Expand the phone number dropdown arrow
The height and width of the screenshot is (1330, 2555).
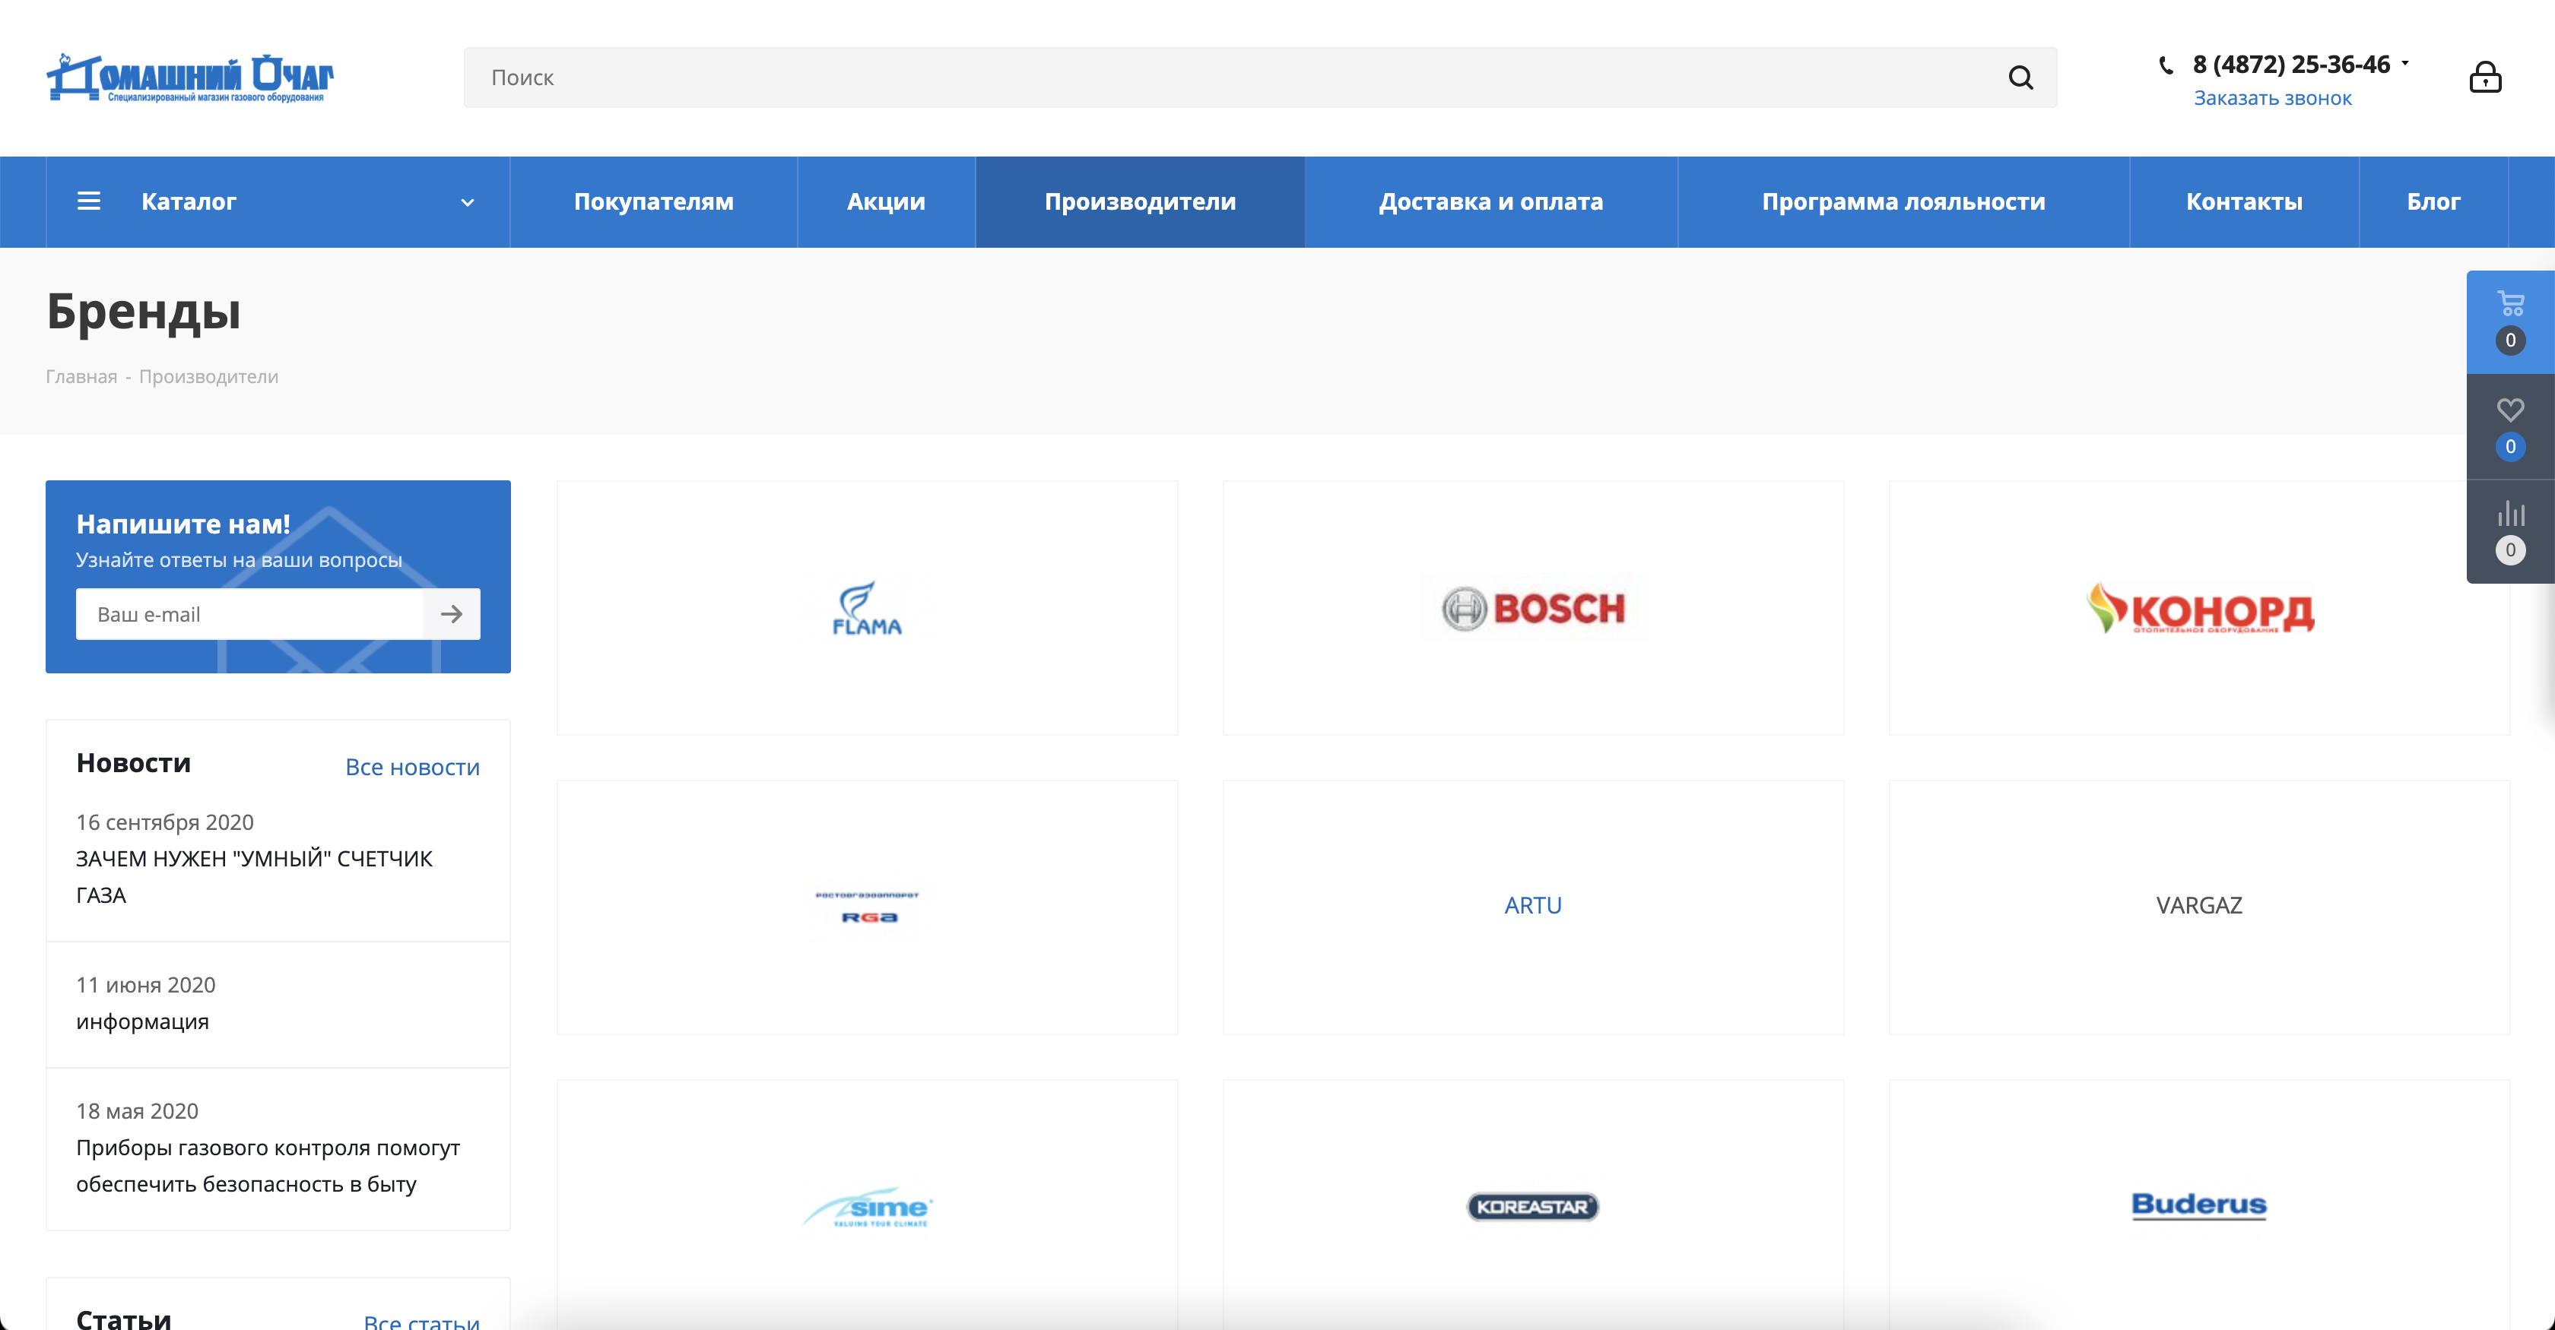[x=2405, y=63]
